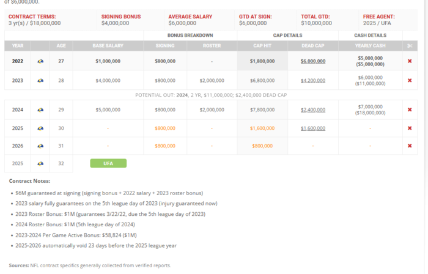
Task: Select the highlighted $1,800,000 cap hit cell
Action: pyautogui.click(x=262, y=61)
